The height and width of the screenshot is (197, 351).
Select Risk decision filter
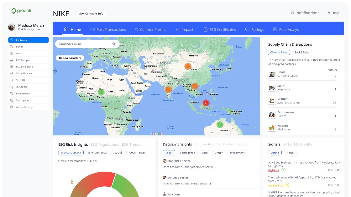click(205, 153)
